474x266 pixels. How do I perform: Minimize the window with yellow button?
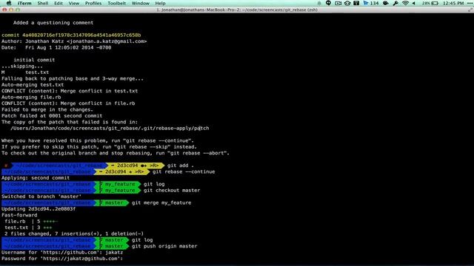[11, 10]
